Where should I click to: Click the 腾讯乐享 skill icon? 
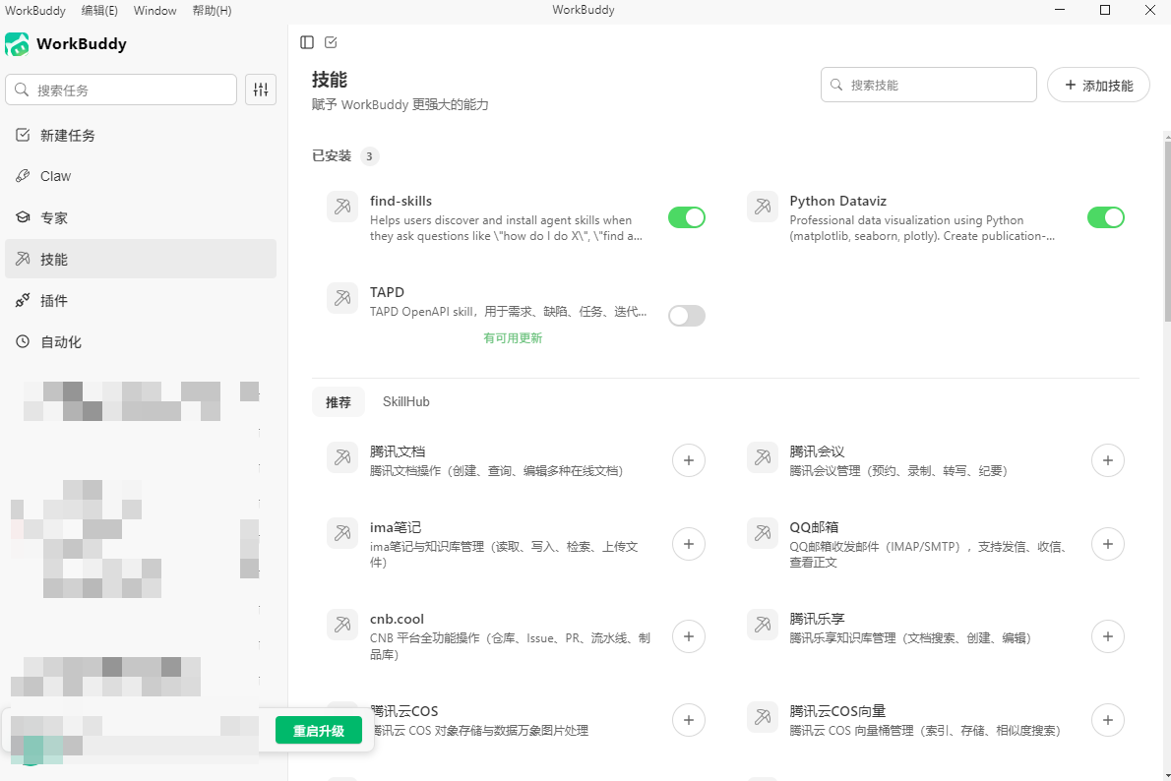(762, 625)
